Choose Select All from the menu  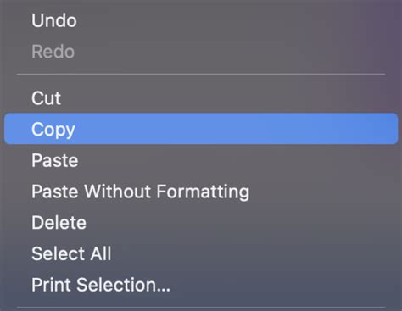(x=201, y=253)
